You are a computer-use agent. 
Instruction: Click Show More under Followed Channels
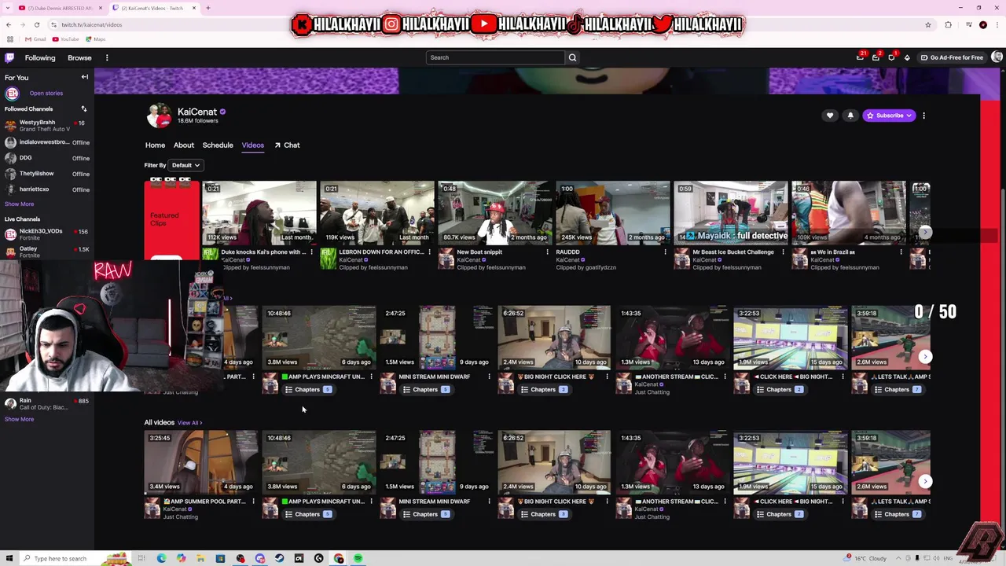pyautogui.click(x=19, y=204)
